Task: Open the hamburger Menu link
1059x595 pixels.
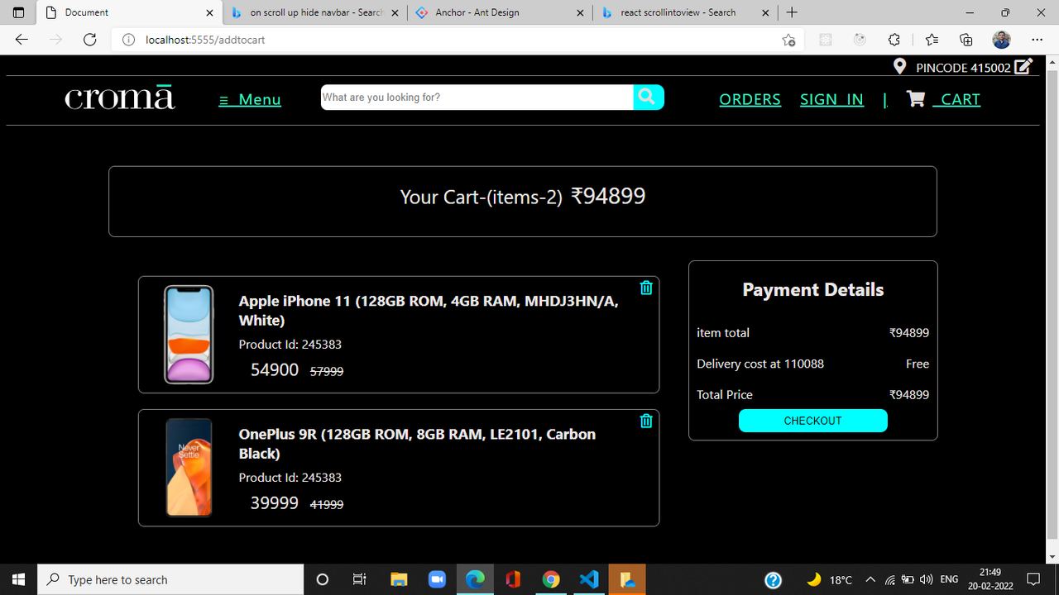Action: tap(250, 99)
